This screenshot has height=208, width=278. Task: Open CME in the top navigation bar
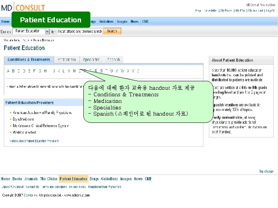[x=145, y=22]
